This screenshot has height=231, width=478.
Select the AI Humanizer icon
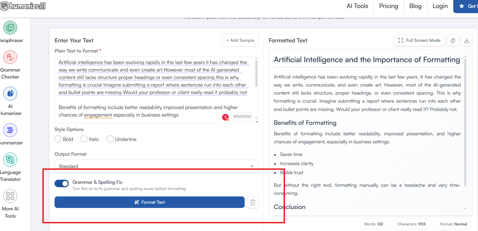pyautogui.click(x=10, y=94)
